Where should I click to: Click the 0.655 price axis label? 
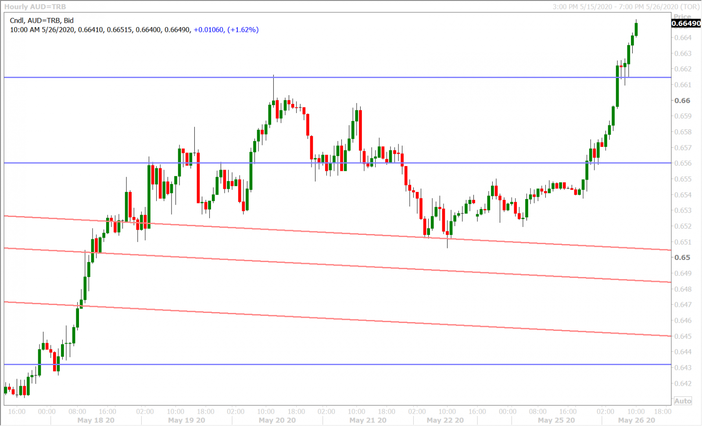coord(683,179)
